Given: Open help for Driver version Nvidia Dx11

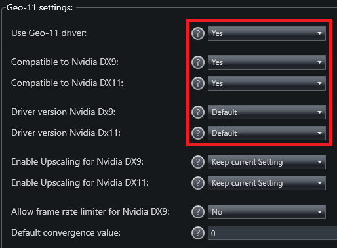Looking at the screenshot, I should point(198,133).
